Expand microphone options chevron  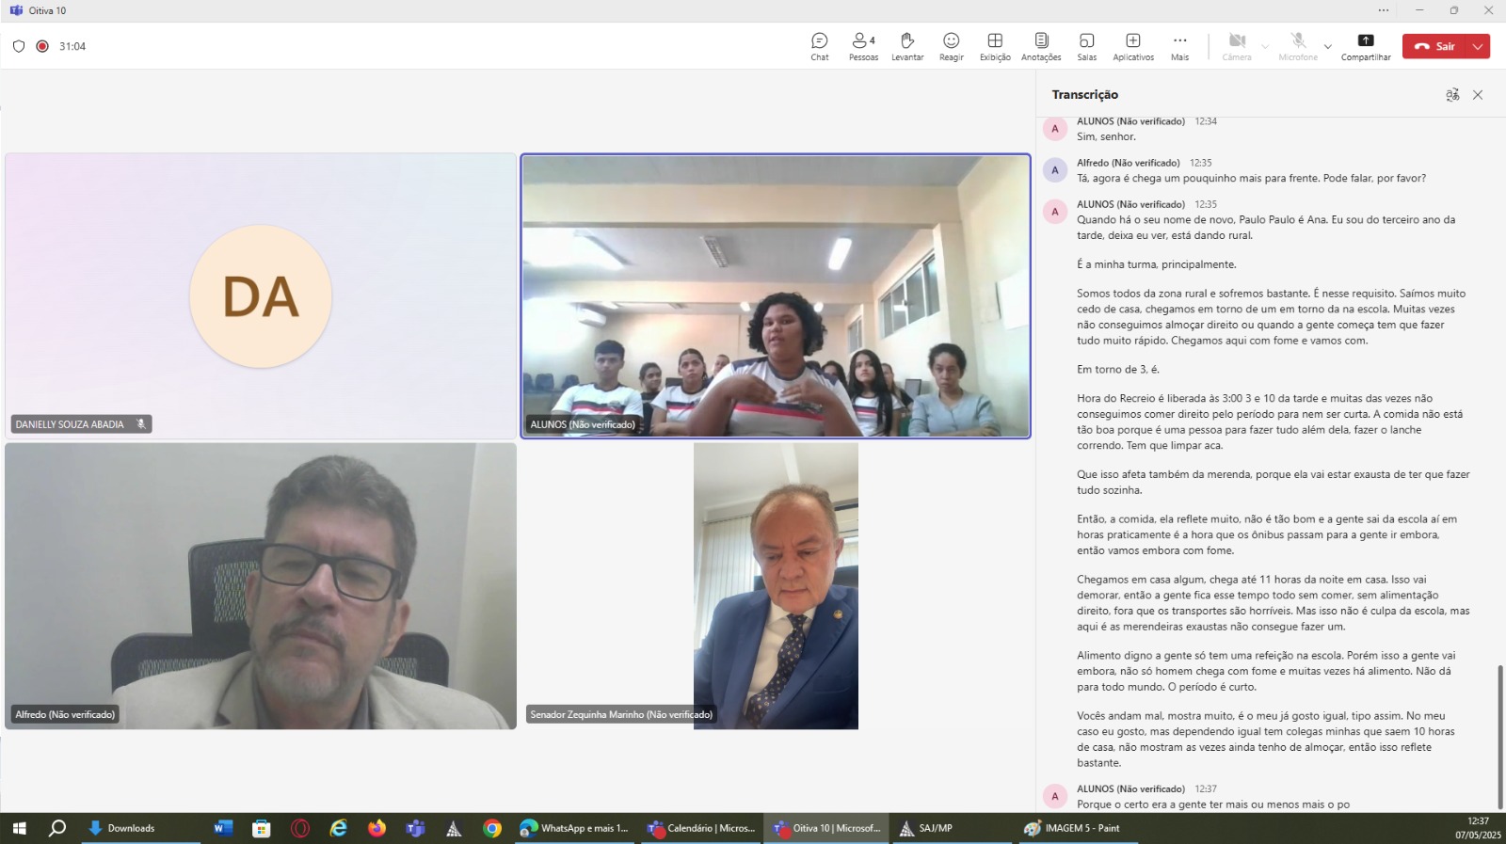click(1328, 46)
